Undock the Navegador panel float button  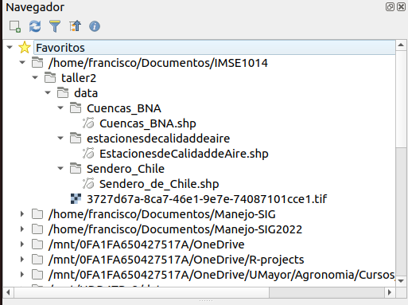(390, 6)
